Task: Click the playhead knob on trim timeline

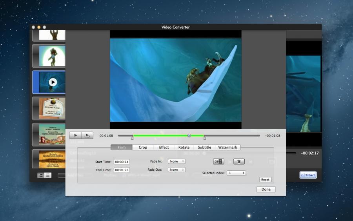Action: [x=189, y=135]
